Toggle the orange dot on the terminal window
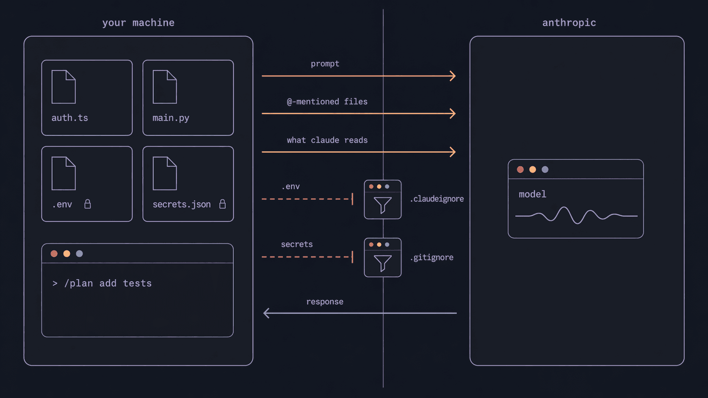This screenshot has height=398, width=708. click(66, 253)
